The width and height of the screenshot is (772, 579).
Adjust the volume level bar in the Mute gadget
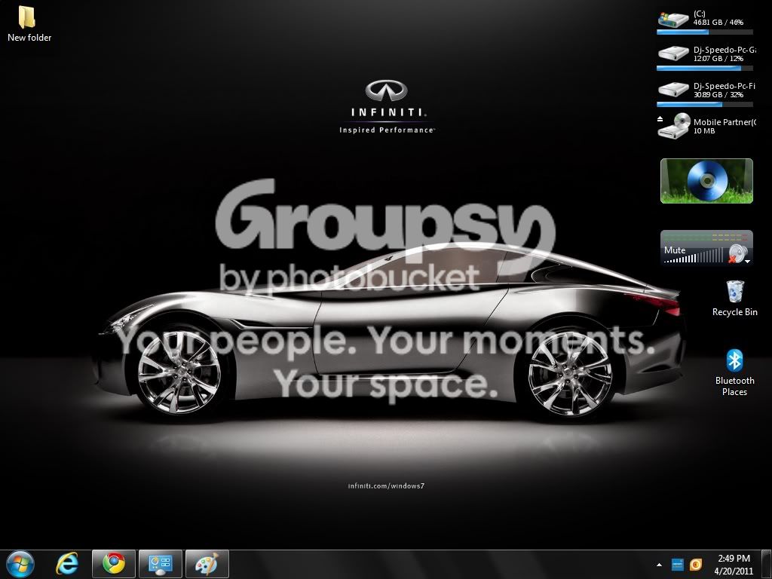pos(694,256)
